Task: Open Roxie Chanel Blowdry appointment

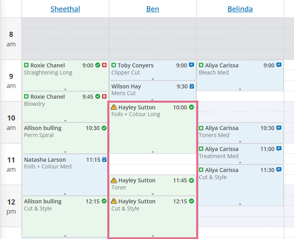Action: [65, 107]
